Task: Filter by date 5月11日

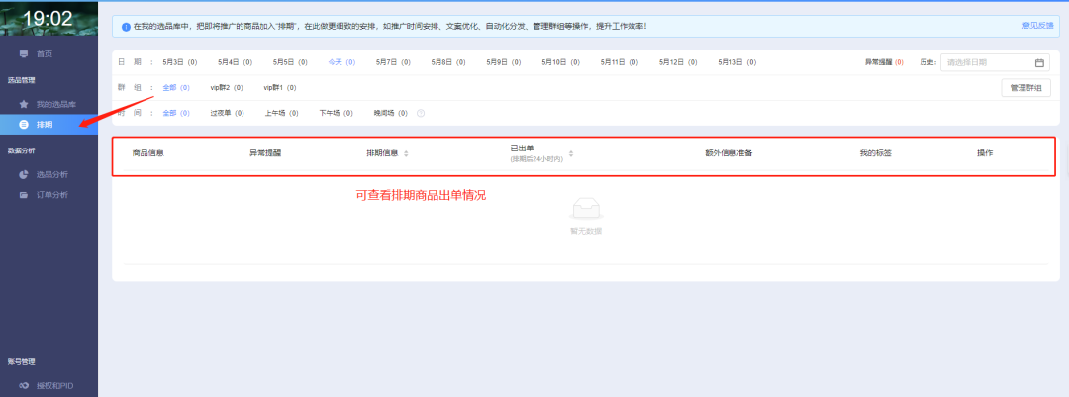Action: (620, 62)
